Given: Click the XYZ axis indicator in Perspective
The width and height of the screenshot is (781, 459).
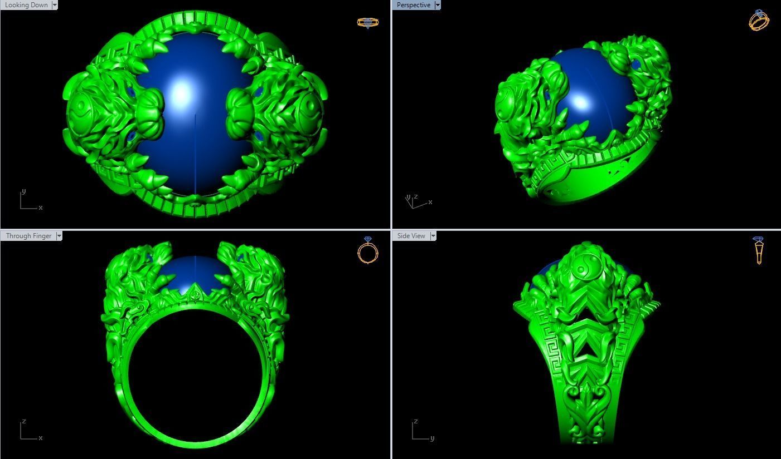Looking at the screenshot, I should pyautogui.click(x=418, y=201).
